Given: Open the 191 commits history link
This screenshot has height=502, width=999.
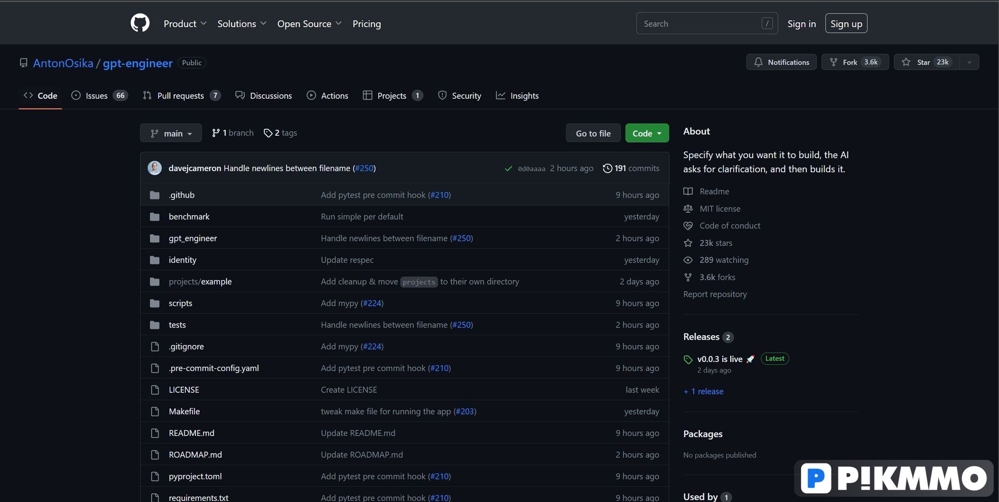Looking at the screenshot, I should click(631, 168).
